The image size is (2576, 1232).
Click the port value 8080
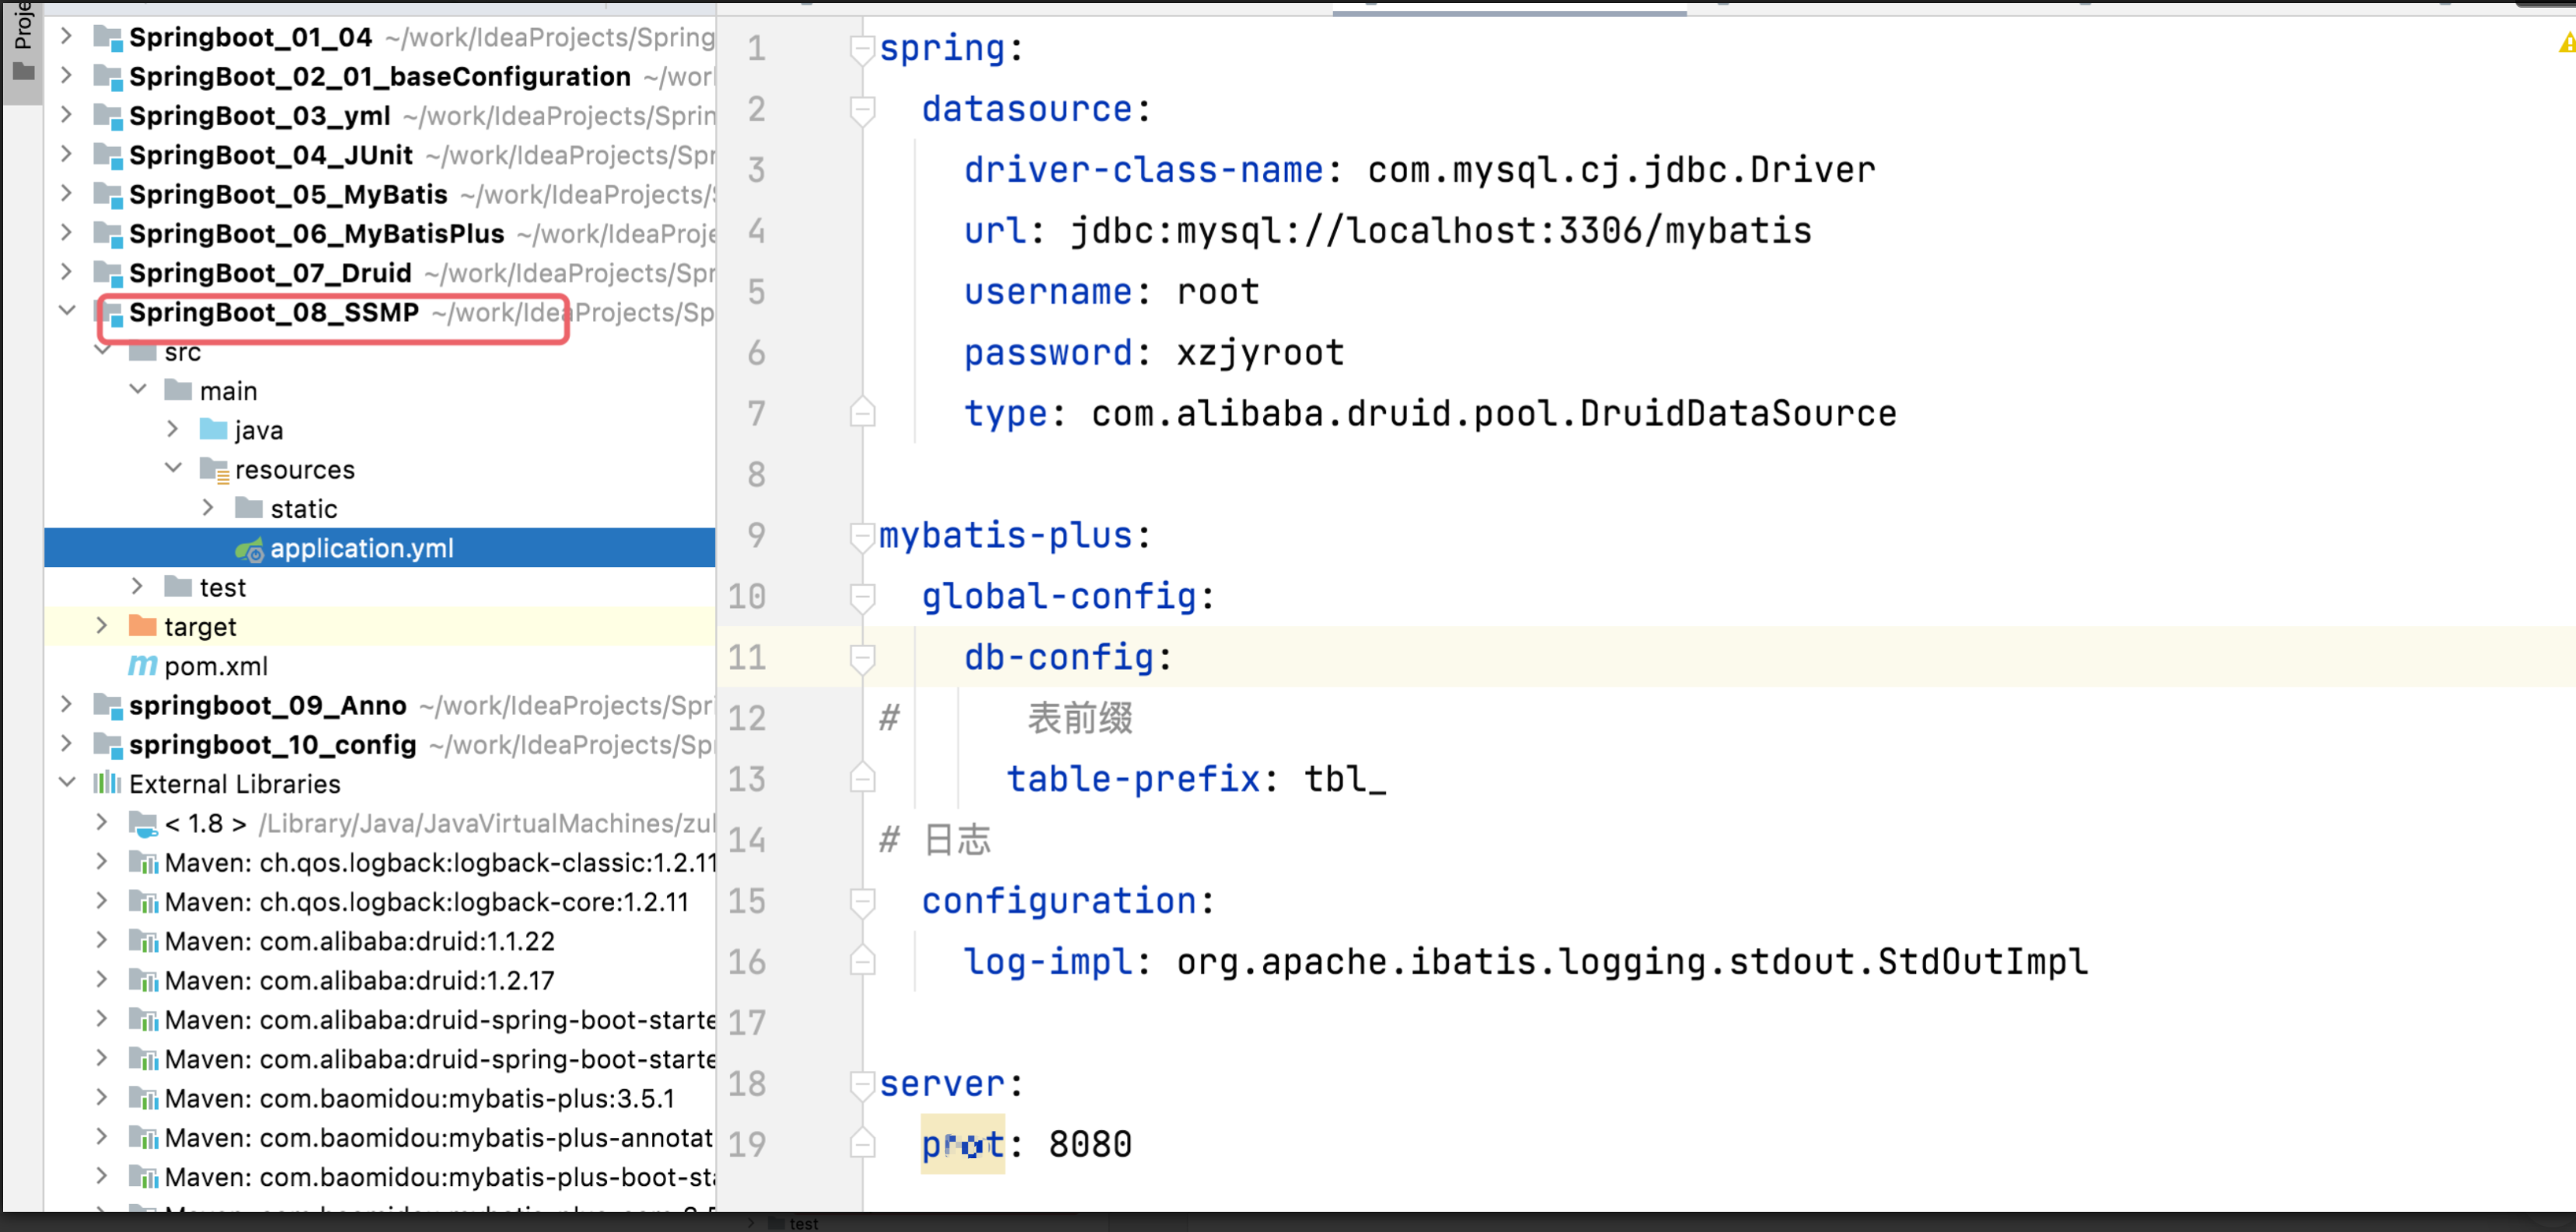pyautogui.click(x=1090, y=1144)
